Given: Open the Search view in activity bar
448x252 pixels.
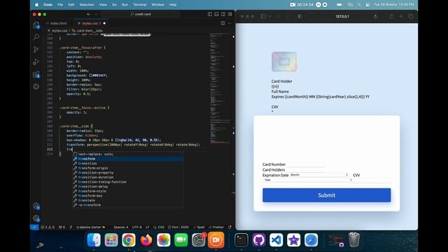Looking at the screenshot, I should click(x=36, y=37).
